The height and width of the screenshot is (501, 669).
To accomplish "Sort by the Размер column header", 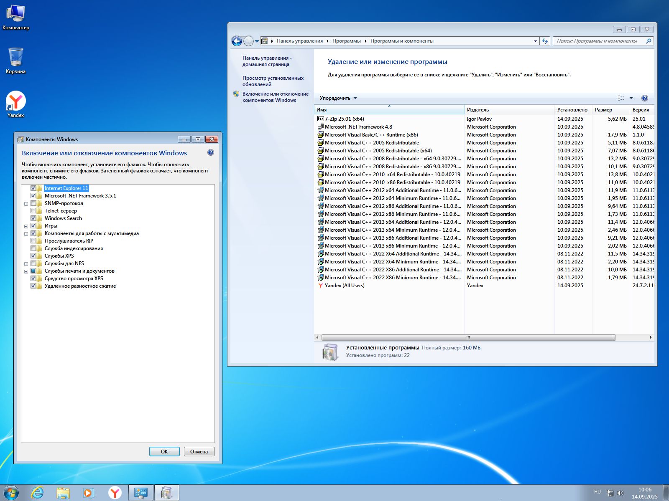I will click(611, 110).
